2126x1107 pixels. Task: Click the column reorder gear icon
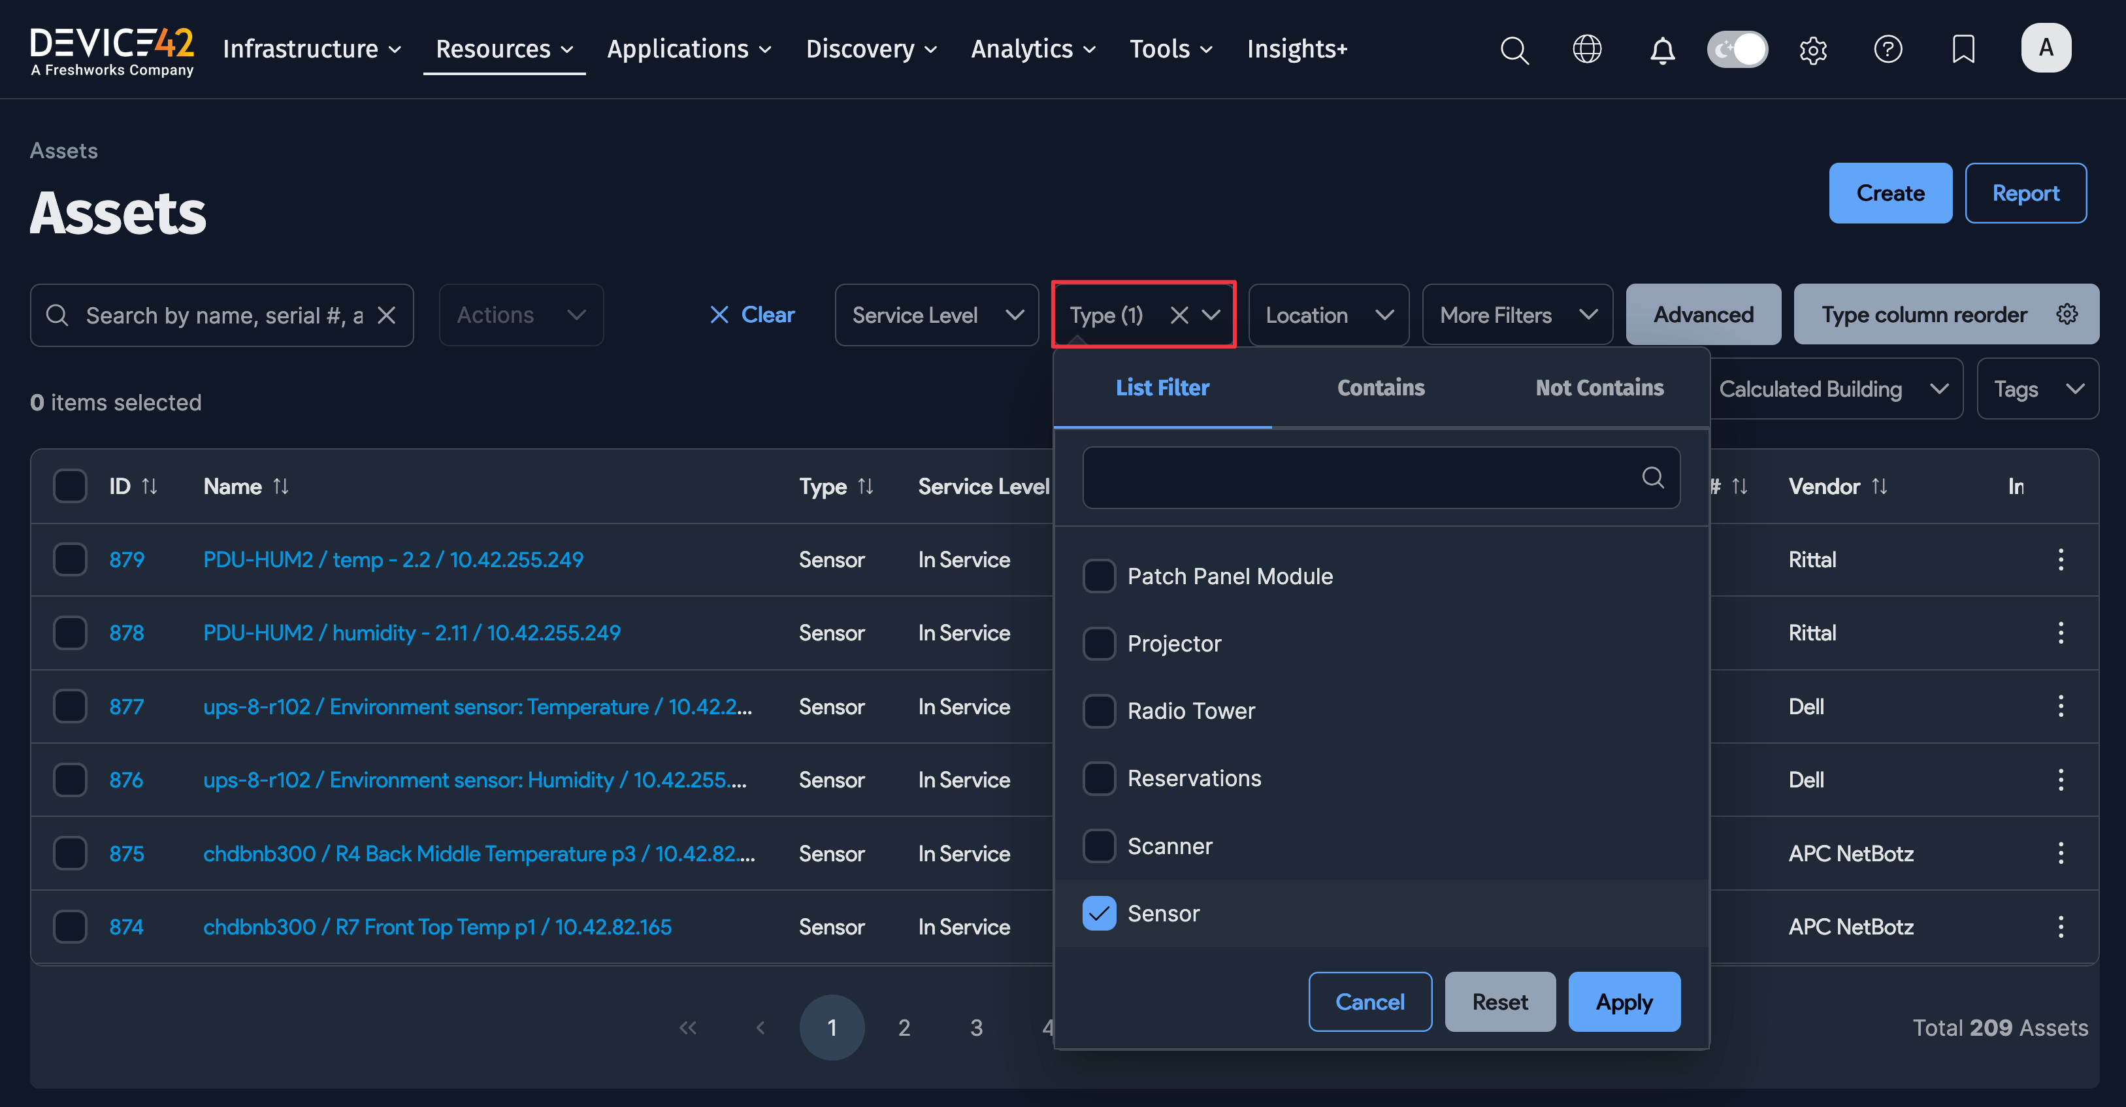pos(2066,314)
